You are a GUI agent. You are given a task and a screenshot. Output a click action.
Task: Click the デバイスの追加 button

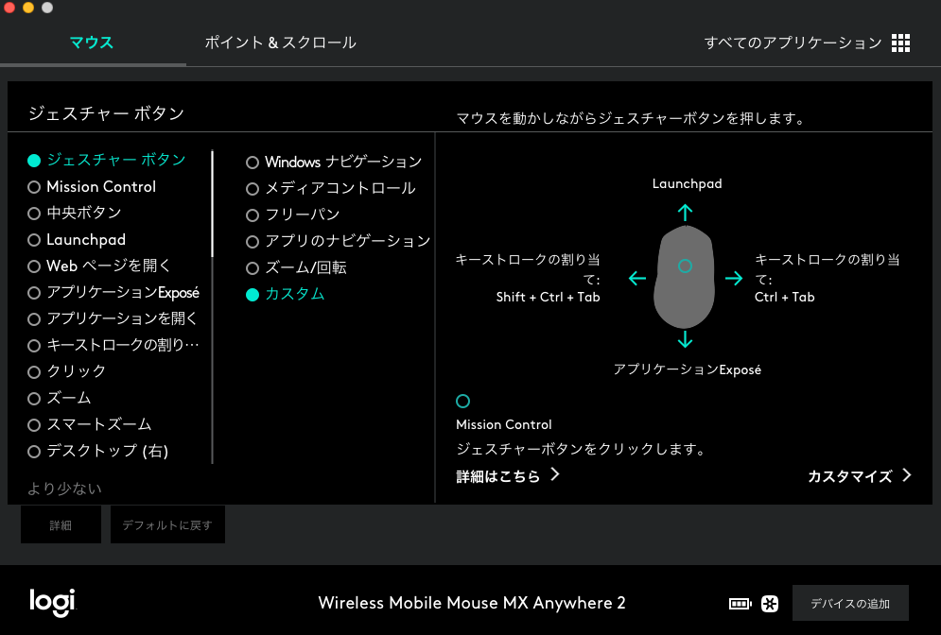pyautogui.click(x=850, y=603)
